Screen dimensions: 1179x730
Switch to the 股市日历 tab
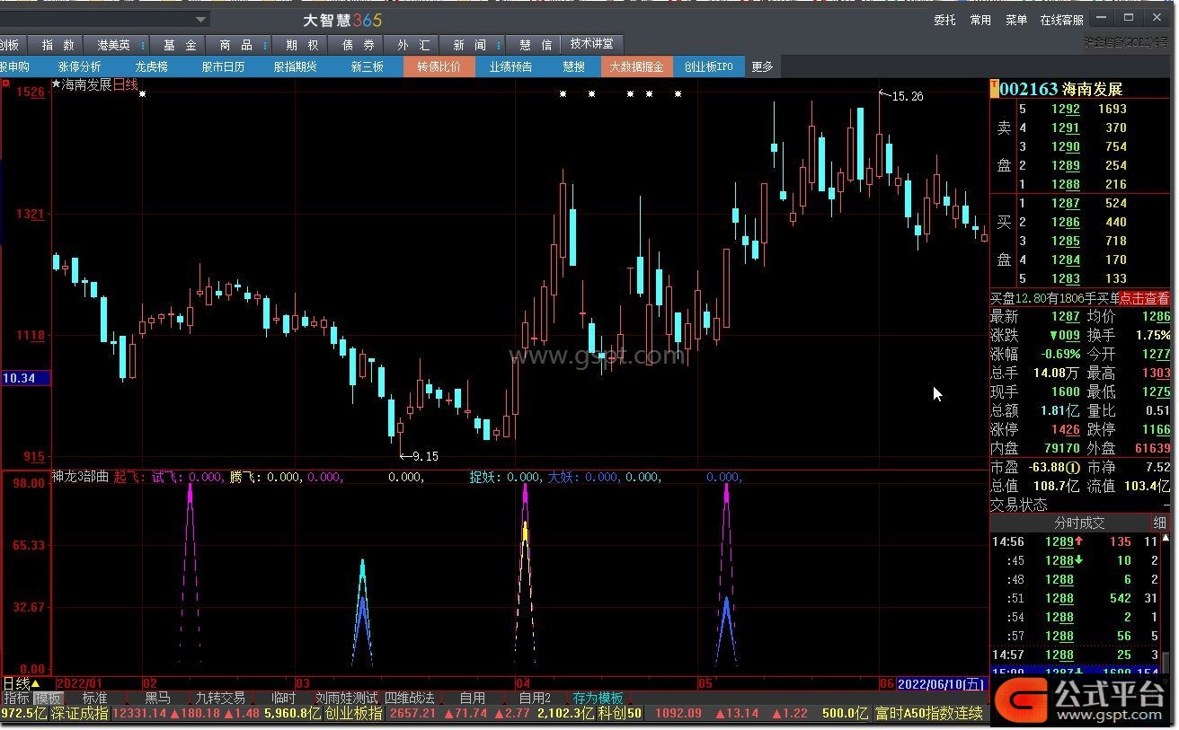[x=223, y=66]
